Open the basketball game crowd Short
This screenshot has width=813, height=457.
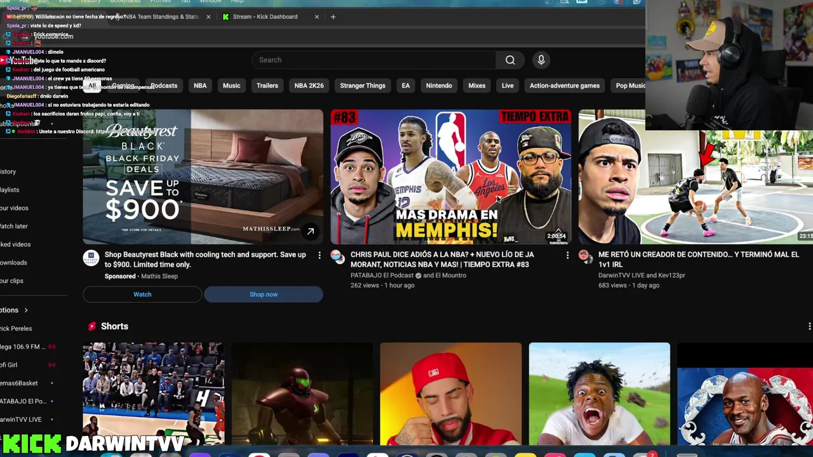pos(154,394)
